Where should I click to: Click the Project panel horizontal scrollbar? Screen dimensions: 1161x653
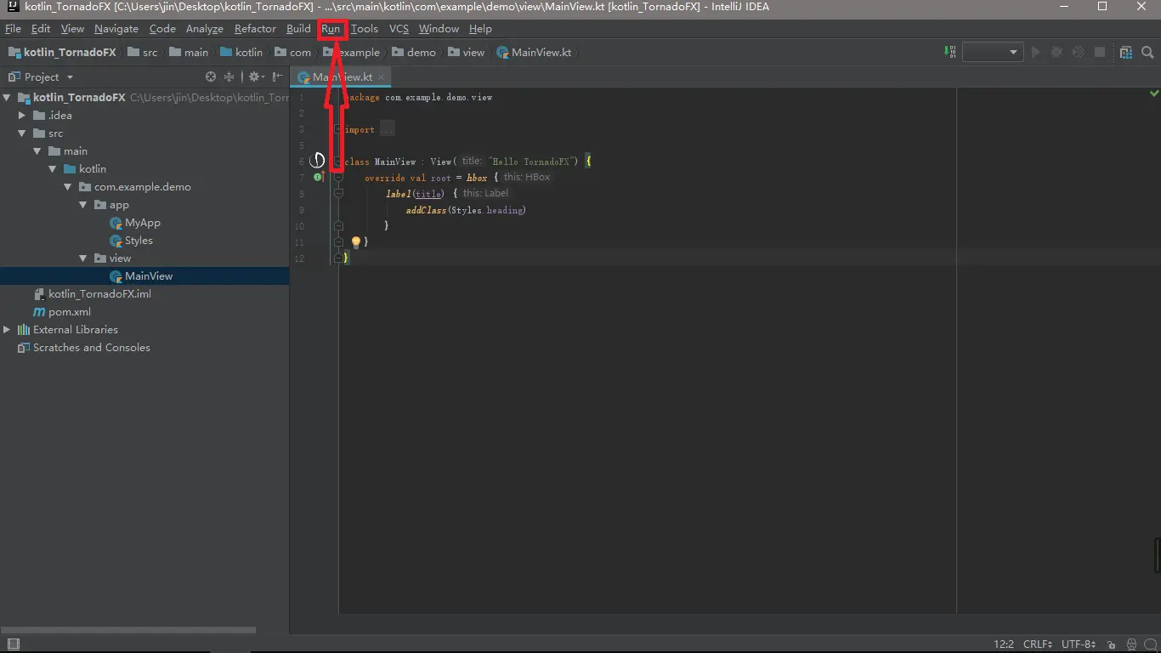coord(127,630)
